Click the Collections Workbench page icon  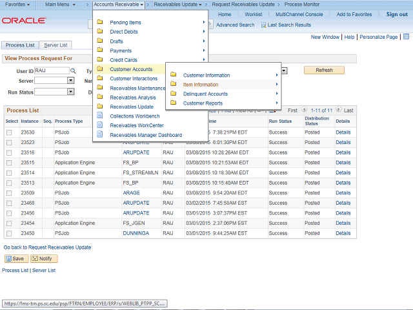pos(100,116)
